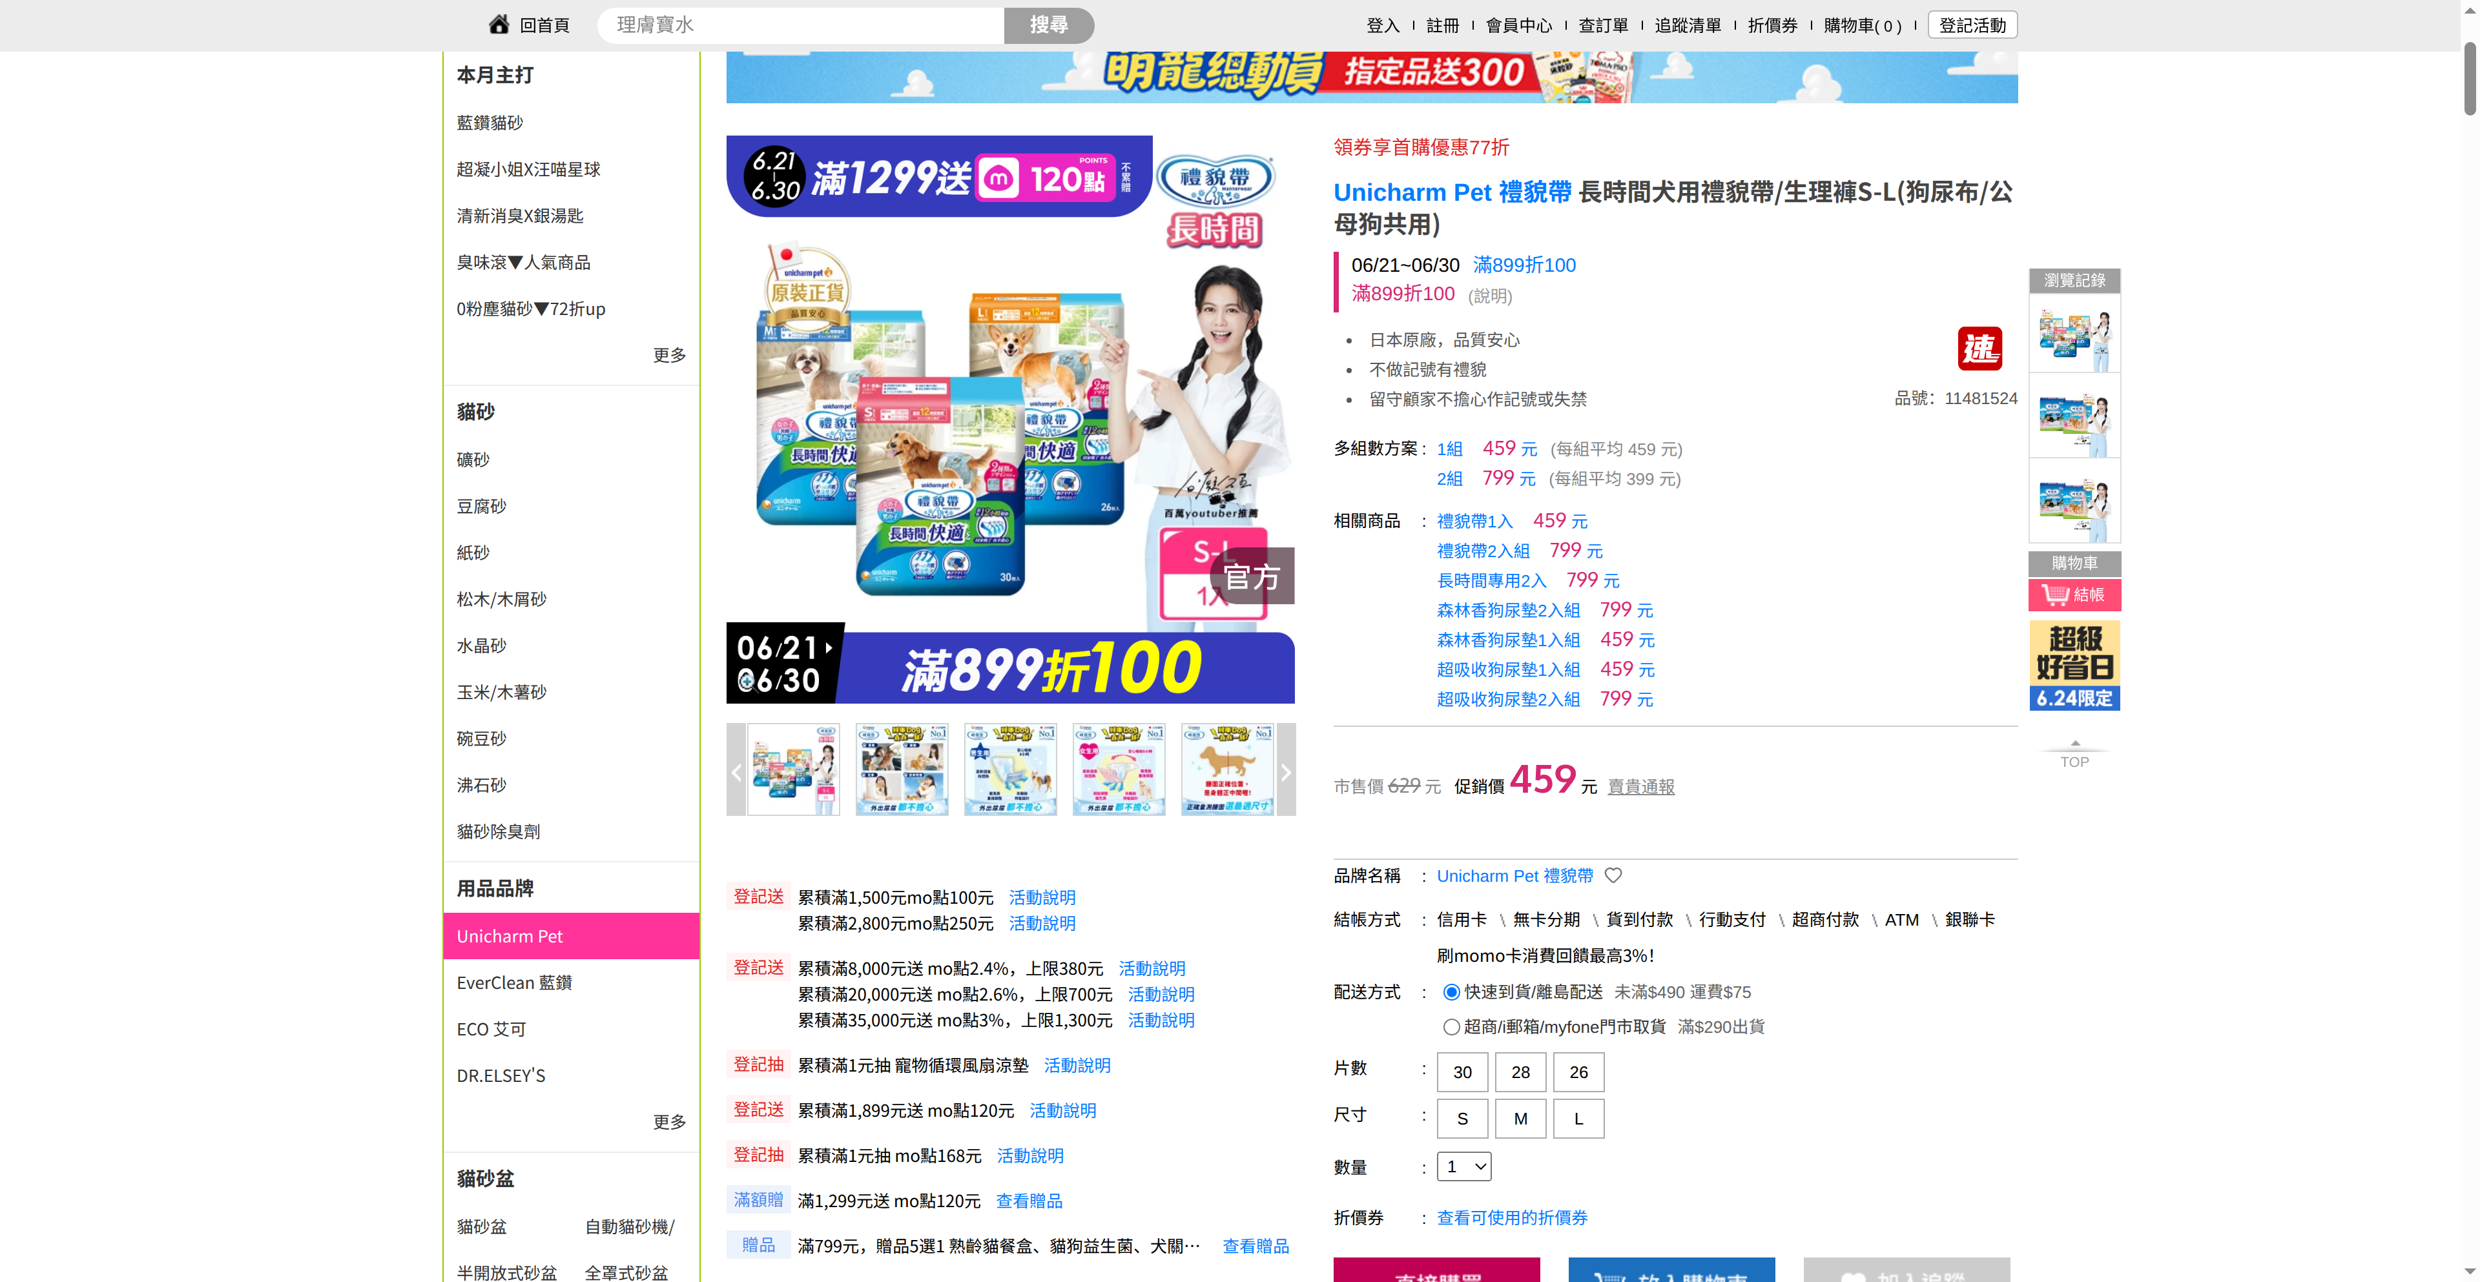This screenshot has width=2480, height=1282.
Task: Open checkout with the 結帳 cart button
Action: coord(2074,595)
